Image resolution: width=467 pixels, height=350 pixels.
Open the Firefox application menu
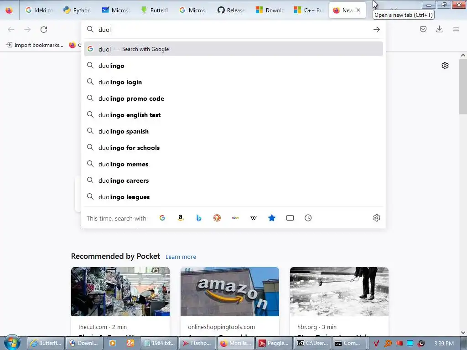[456, 29]
